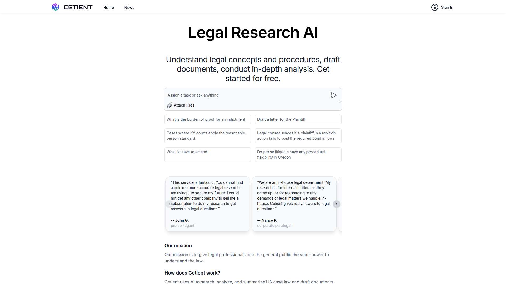This screenshot has height=284, width=506.
Task: Click Nancy P. testimonial card
Action: point(294,204)
